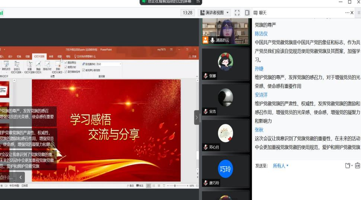Uncheck the use presenter view checkbox
Image resolution: width=361 pixels, height=200 pixels.
(x=83, y=70)
